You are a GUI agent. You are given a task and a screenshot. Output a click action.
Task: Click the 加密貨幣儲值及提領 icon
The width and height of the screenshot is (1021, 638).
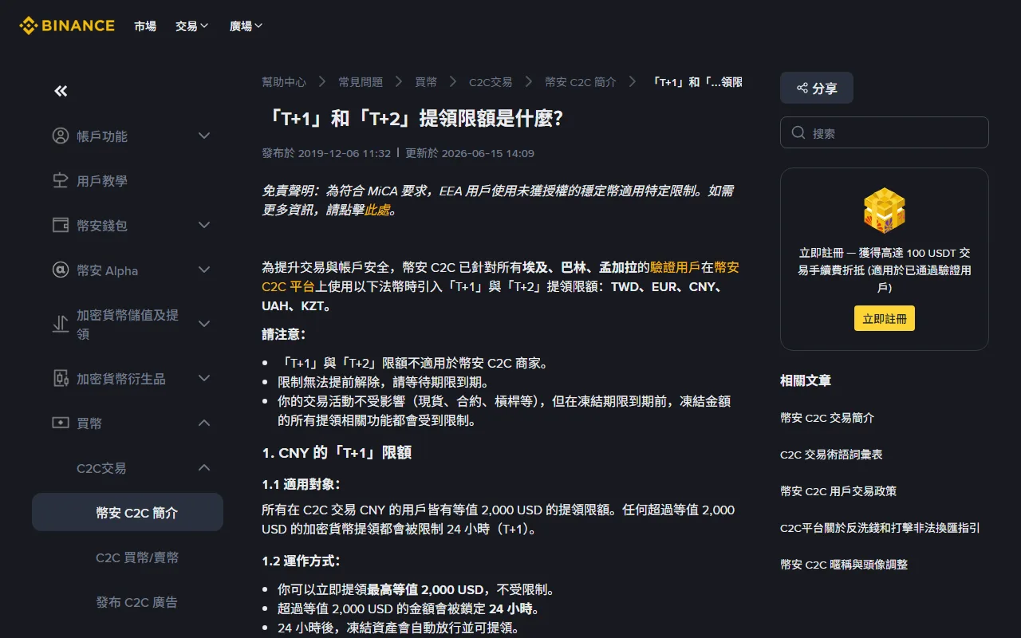[61, 324]
